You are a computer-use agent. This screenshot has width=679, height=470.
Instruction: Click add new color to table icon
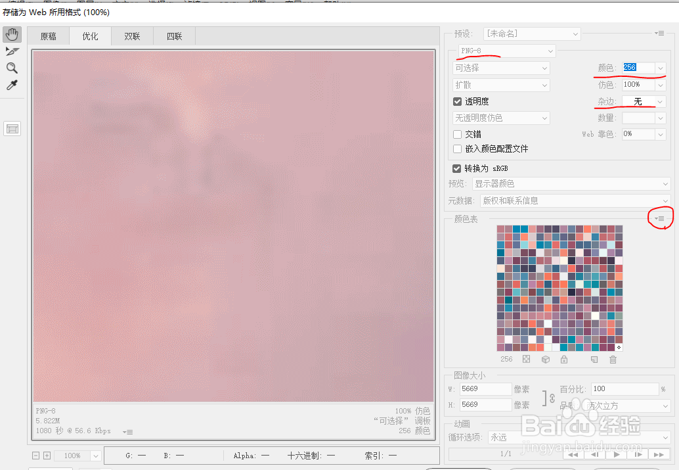(594, 359)
